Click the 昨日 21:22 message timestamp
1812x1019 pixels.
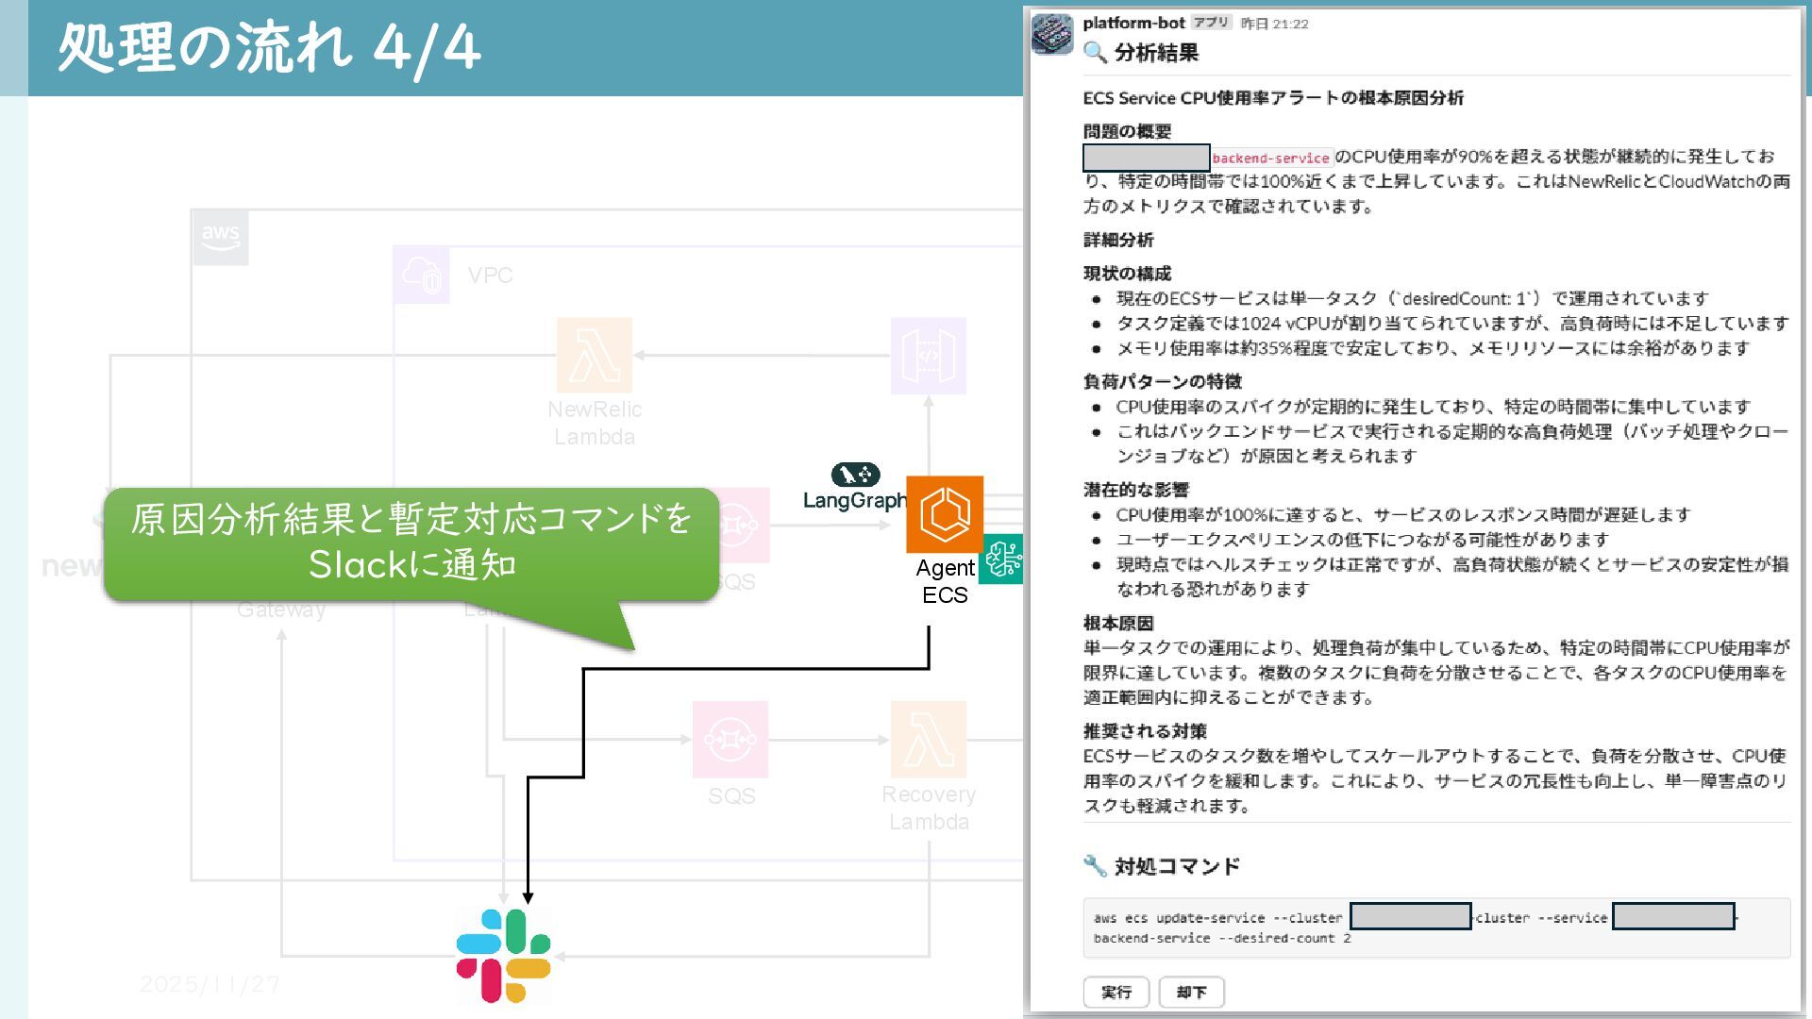pyautogui.click(x=1274, y=24)
